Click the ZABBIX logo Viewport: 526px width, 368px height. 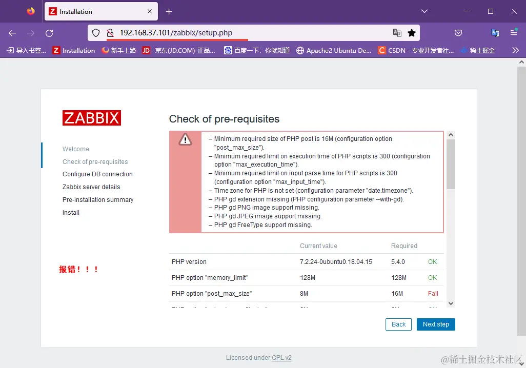click(x=92, y=118)
